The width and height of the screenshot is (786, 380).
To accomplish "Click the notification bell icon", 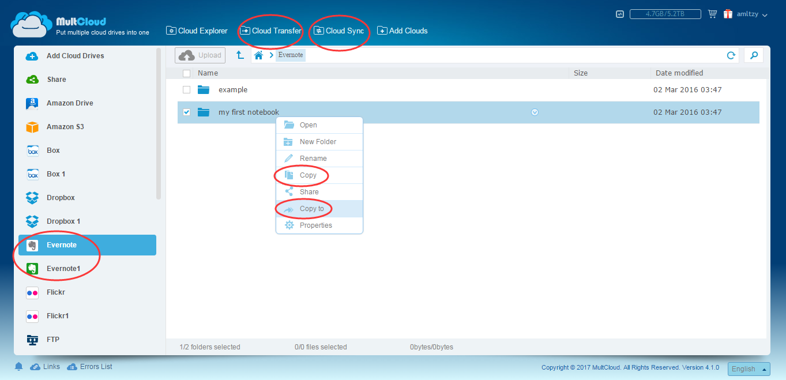I will (19, 367).
